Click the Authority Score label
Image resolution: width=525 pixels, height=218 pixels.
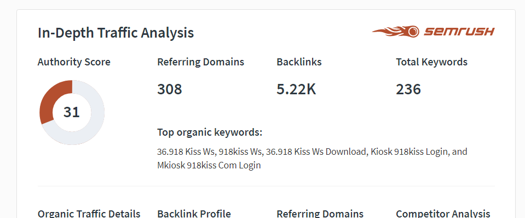pos(74,62)
